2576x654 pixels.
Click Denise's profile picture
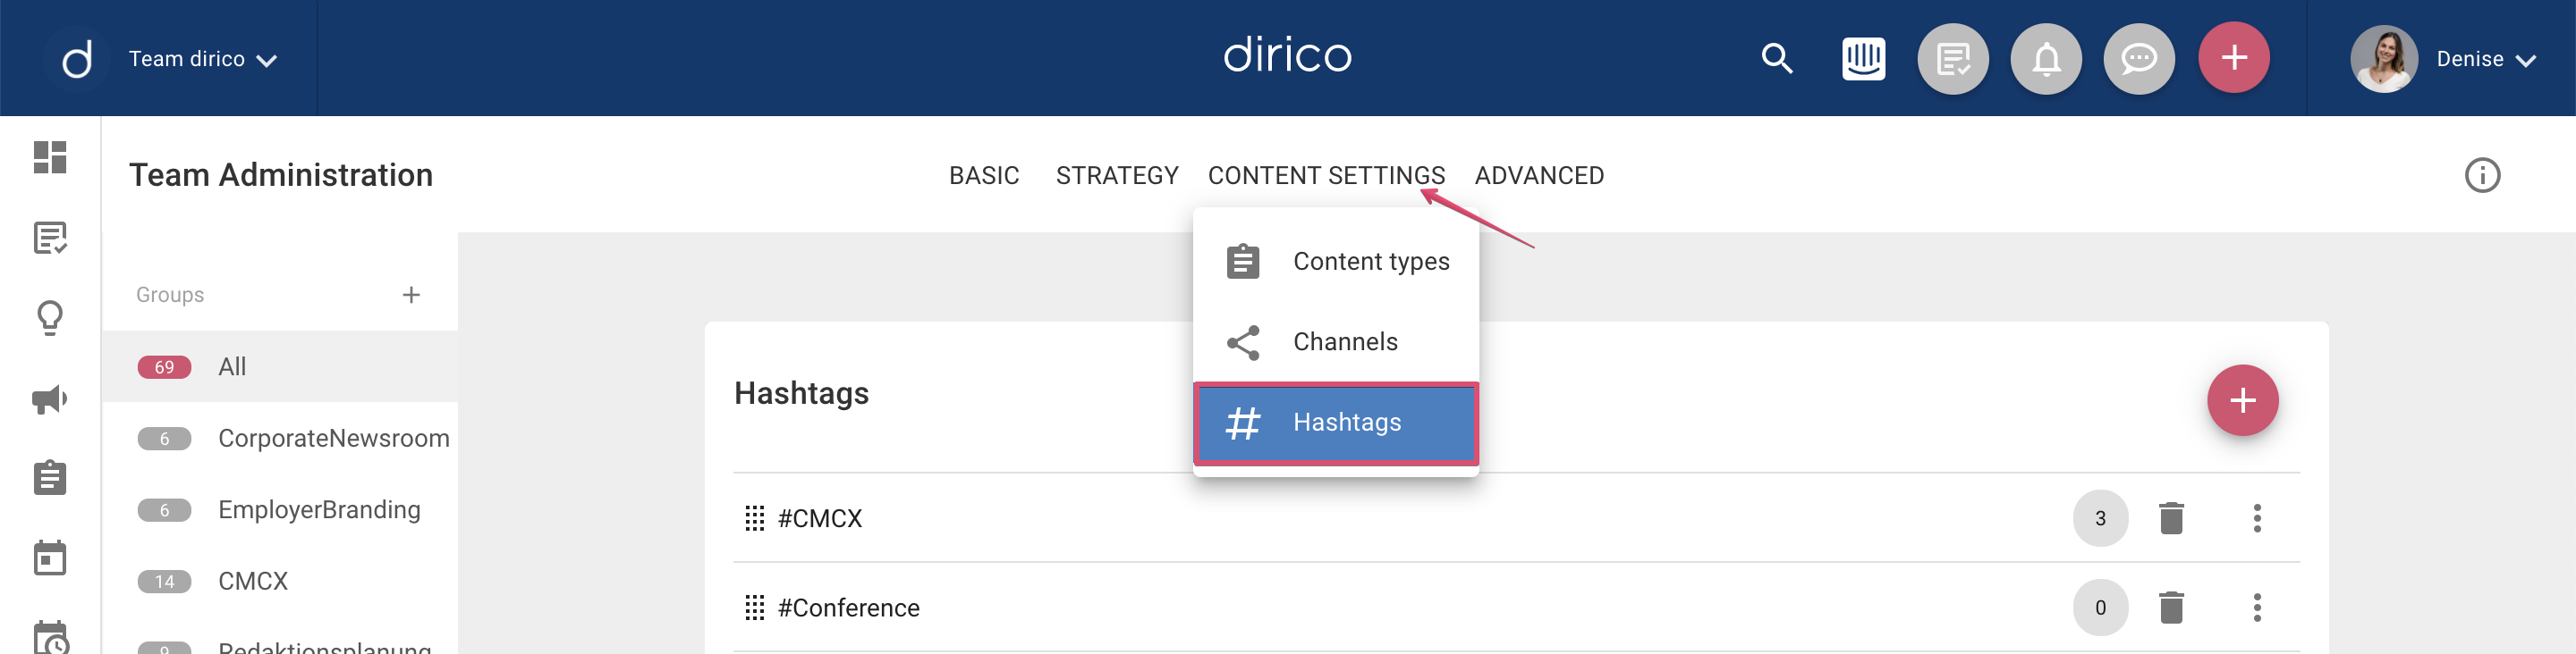2384,59
